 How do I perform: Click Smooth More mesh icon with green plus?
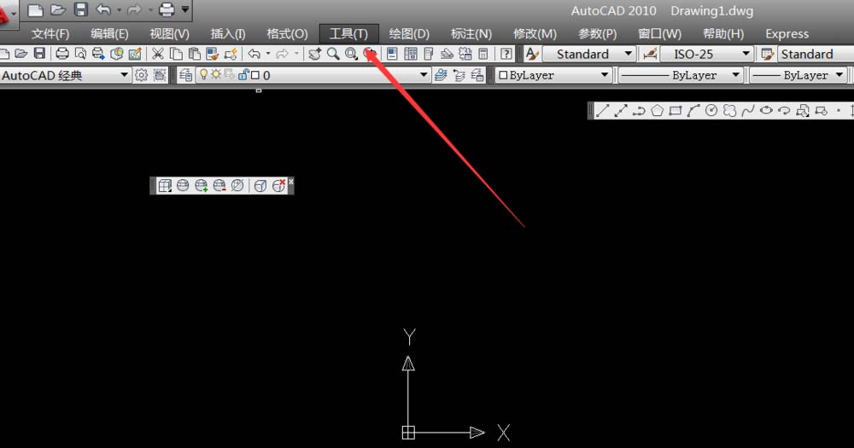(x=201, y=186)
